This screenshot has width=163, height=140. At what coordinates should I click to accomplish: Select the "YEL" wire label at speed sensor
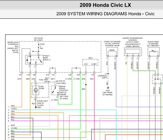point(126,63)
